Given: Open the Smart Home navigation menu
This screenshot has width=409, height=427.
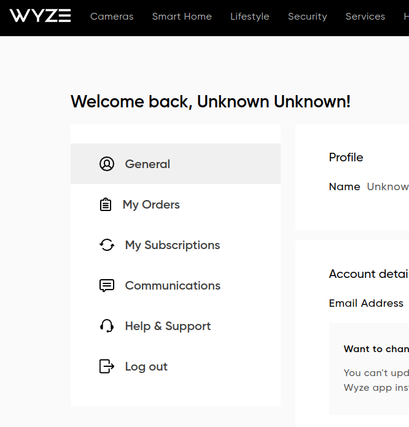Looking at the screenshot, I should click(x=182, y=17).
